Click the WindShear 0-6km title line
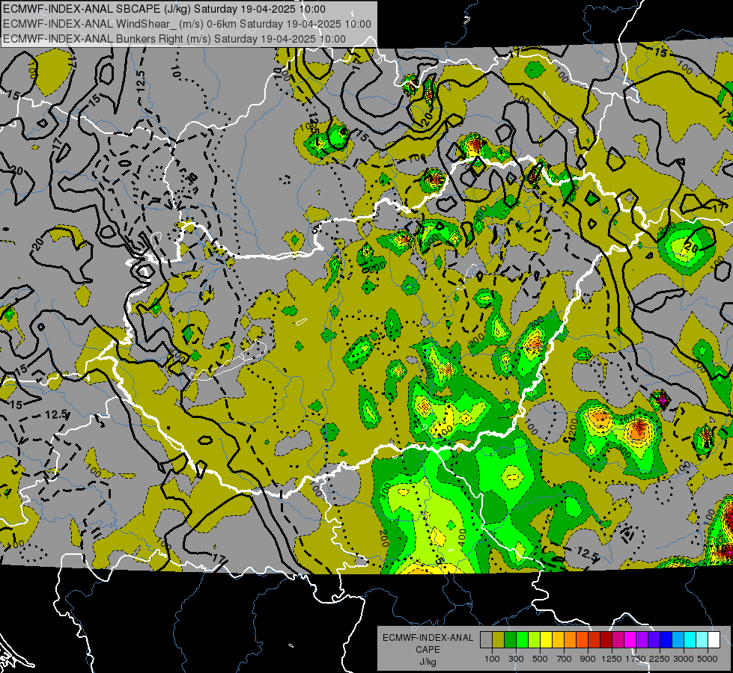 pyautogui.click(x=187, y=24)
